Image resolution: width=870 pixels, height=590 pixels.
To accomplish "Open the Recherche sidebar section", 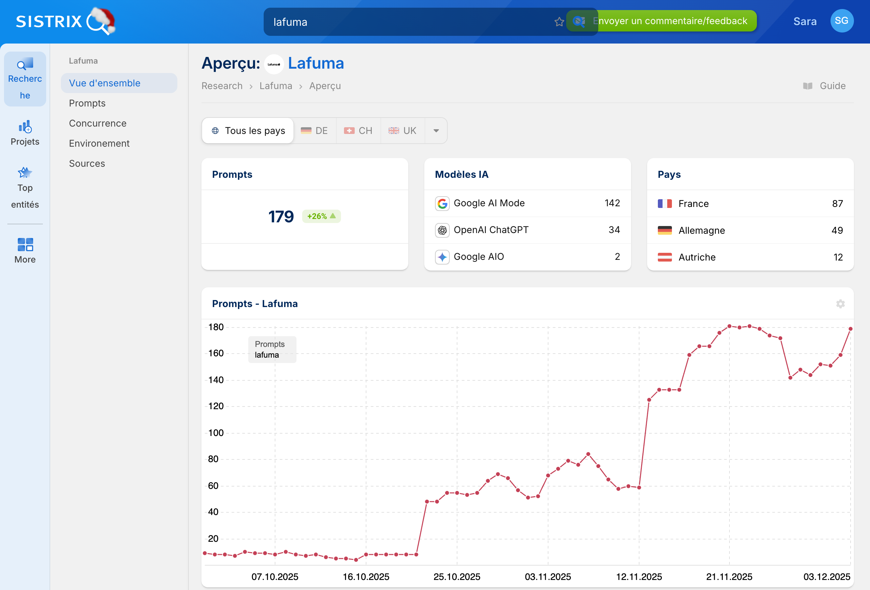I will tap(25, 79).
